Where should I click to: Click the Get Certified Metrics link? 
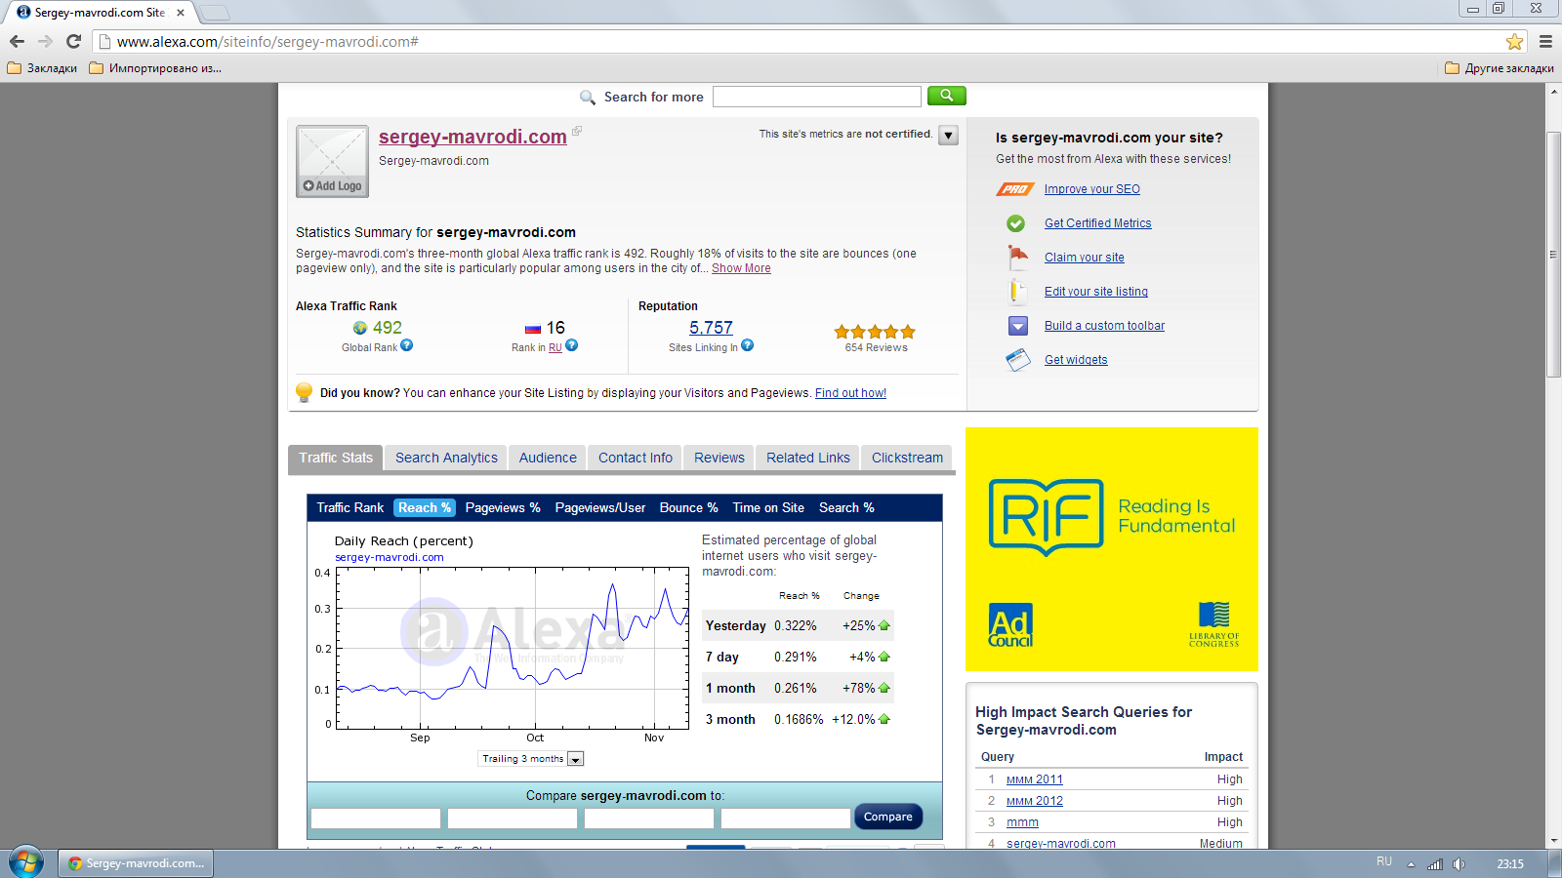click(1097, 223)
